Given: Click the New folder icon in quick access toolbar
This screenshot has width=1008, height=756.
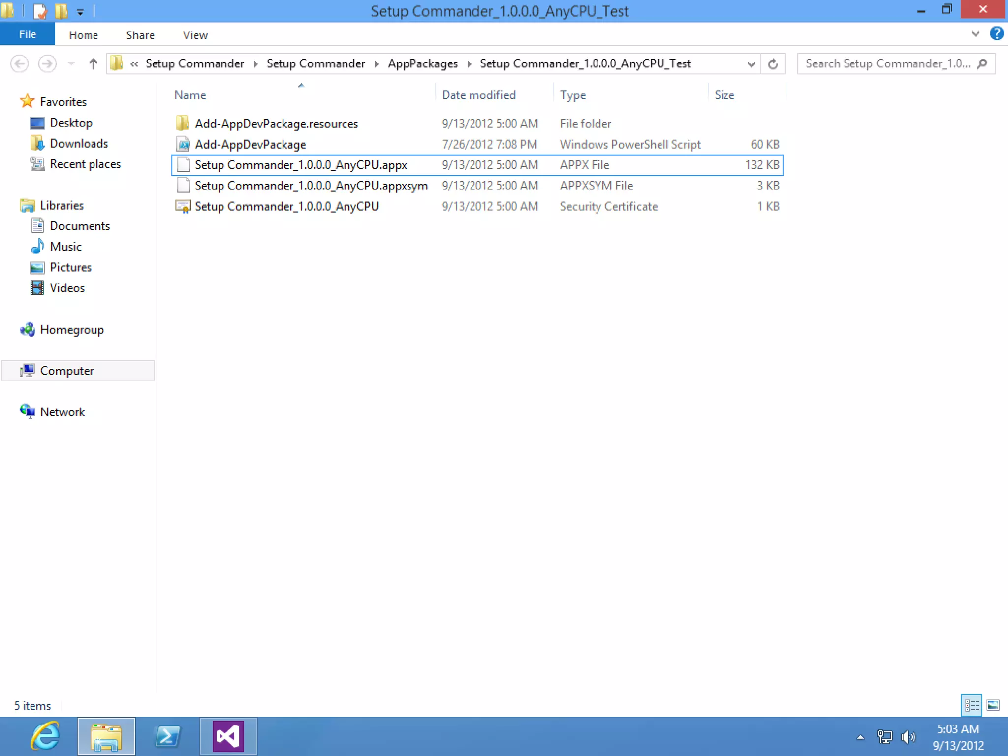Looking at the screenshot, I should pos(61,11).
